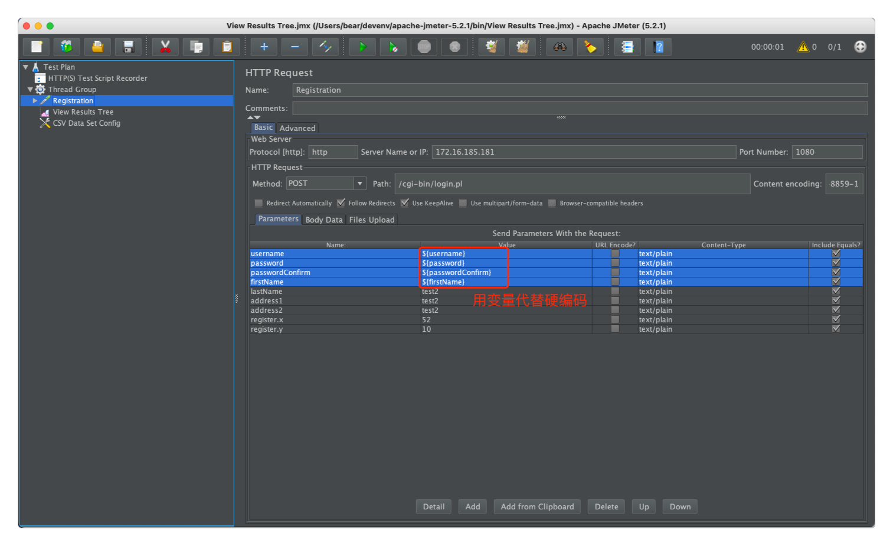The width and height of the screenshot is (893, 546).
Task: Open Help with question mark icon
Action: (658, 47)
